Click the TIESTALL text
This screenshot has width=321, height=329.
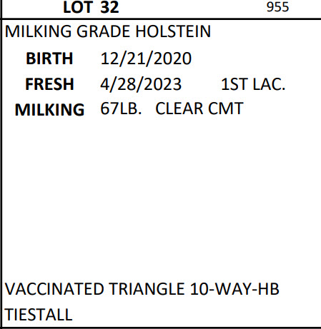tap(39, 315)
